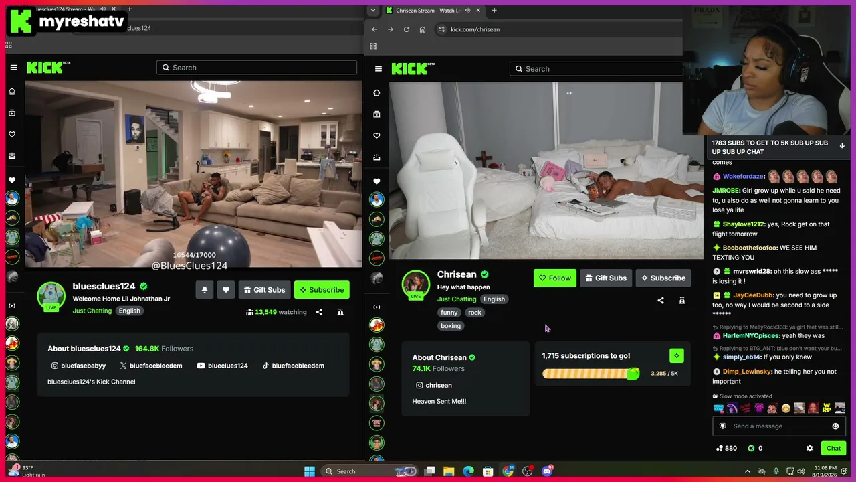Go to Home in Chrisean window sidebar
The height and width of the screenshot is (482, 856).
[x=377, y=93]
